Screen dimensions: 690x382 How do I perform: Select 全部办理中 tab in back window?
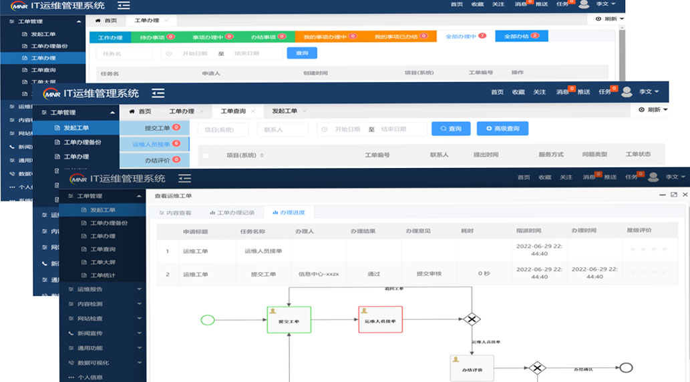(x=465, y=36)
